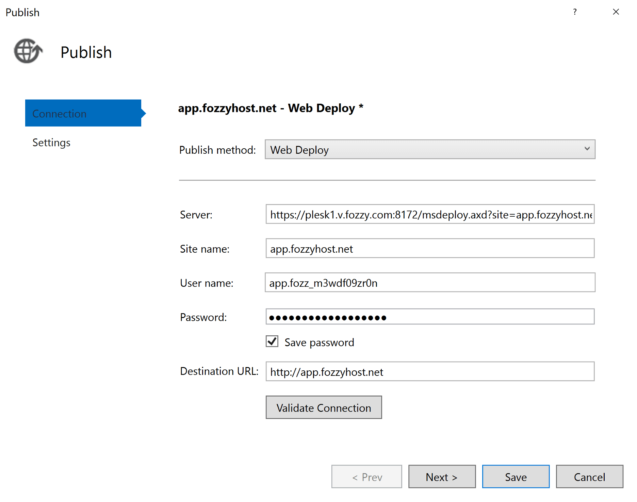Screen dimensions: 637x502
Task: Click the 'Save password' label text
Action: click(319, 342)
